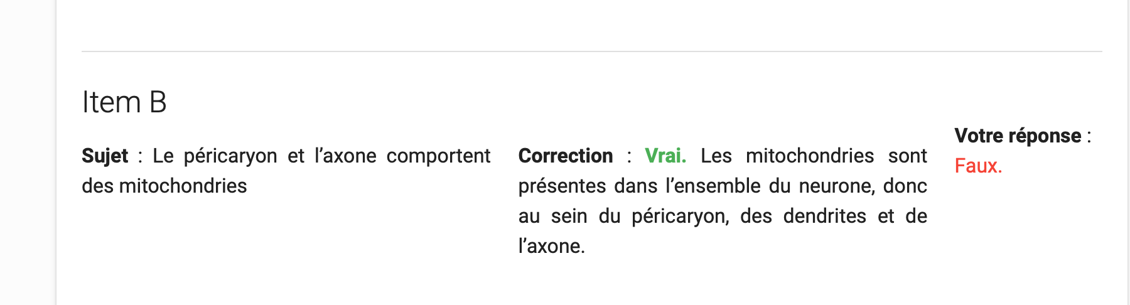
Task: Click "mitochondries" in the Correction paragraph
Action: pyautogui.click(x=810, y=156)
